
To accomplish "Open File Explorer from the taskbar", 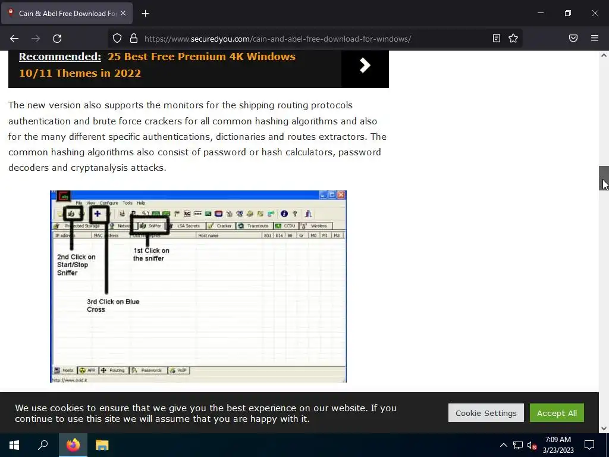I will coord(102,445).
